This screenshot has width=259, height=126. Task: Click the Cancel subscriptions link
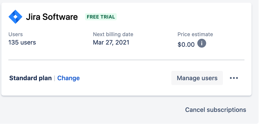pyautogui.click(x=215, y=110)
